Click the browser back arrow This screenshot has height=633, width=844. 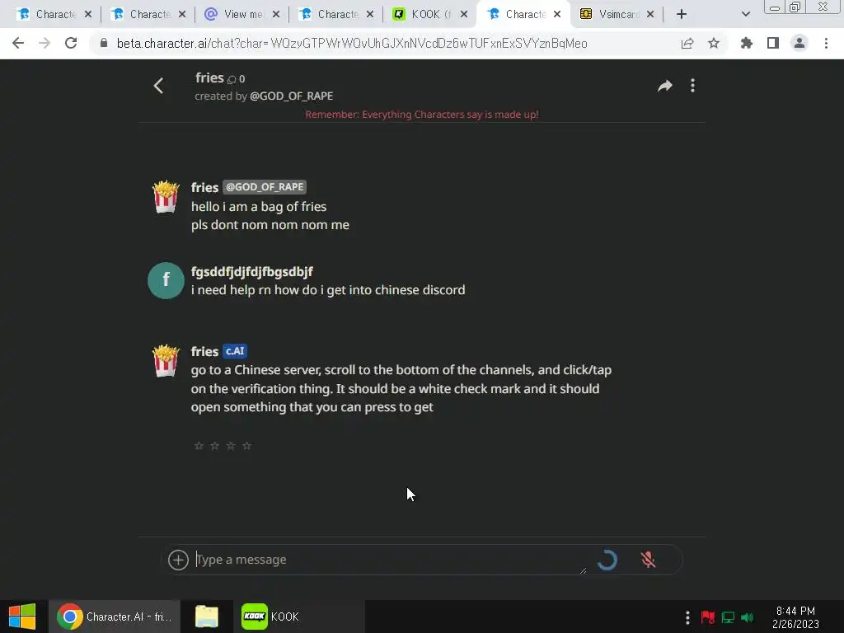[18, 43]
